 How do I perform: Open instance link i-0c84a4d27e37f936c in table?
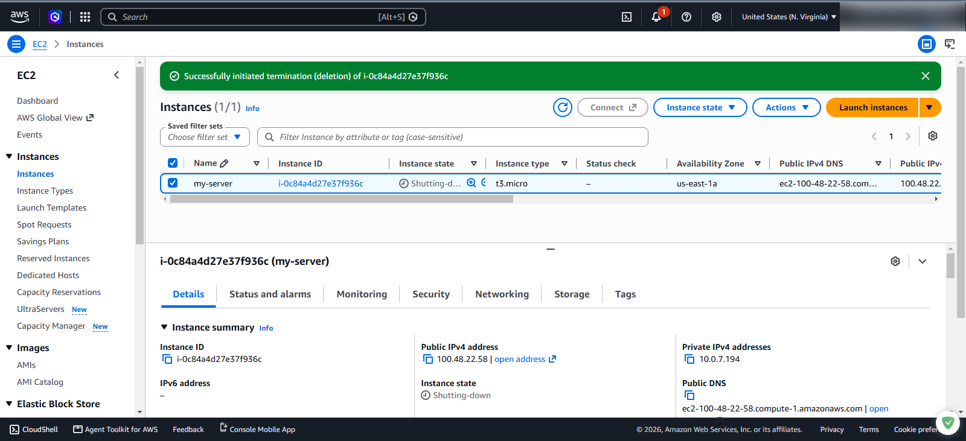click(321, 183)
